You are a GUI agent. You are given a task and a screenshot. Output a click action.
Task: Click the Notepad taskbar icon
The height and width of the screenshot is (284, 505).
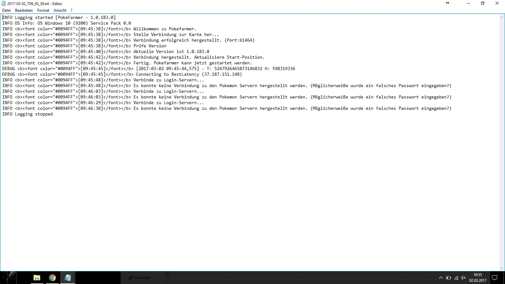(x=68, y=278)
